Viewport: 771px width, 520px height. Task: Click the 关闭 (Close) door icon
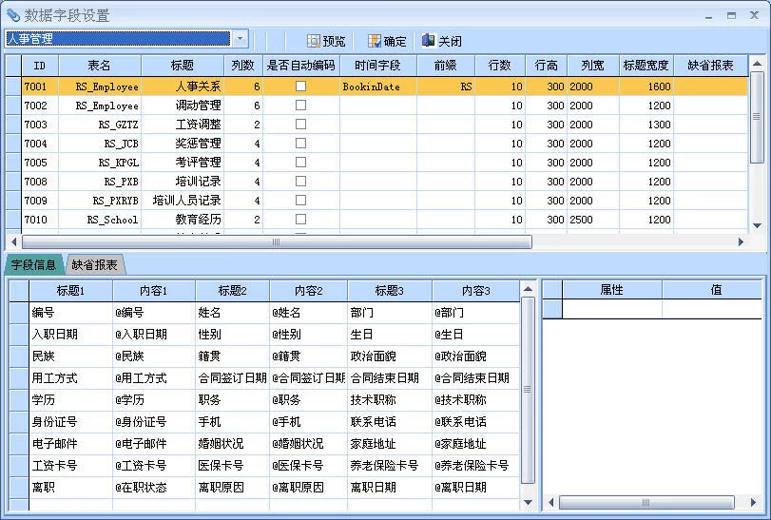429,41
